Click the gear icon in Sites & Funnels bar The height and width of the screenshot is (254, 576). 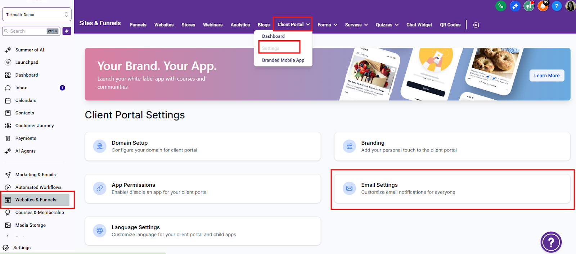point(476,25)
